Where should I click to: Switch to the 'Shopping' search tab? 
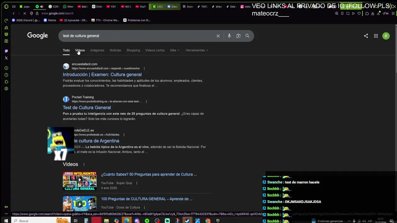133,50
